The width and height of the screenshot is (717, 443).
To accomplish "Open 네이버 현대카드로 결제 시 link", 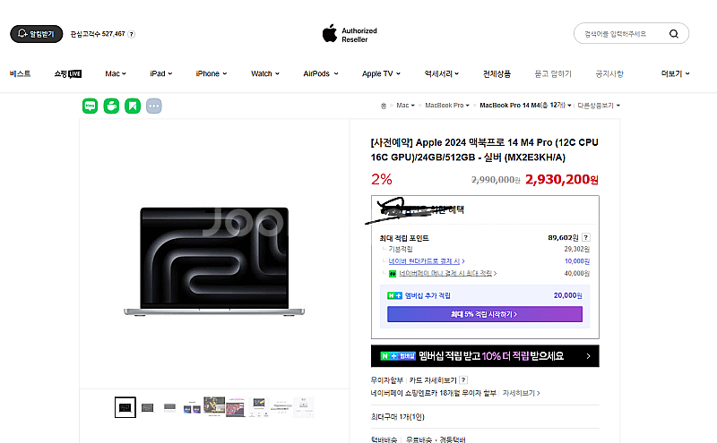I will 427,261.
